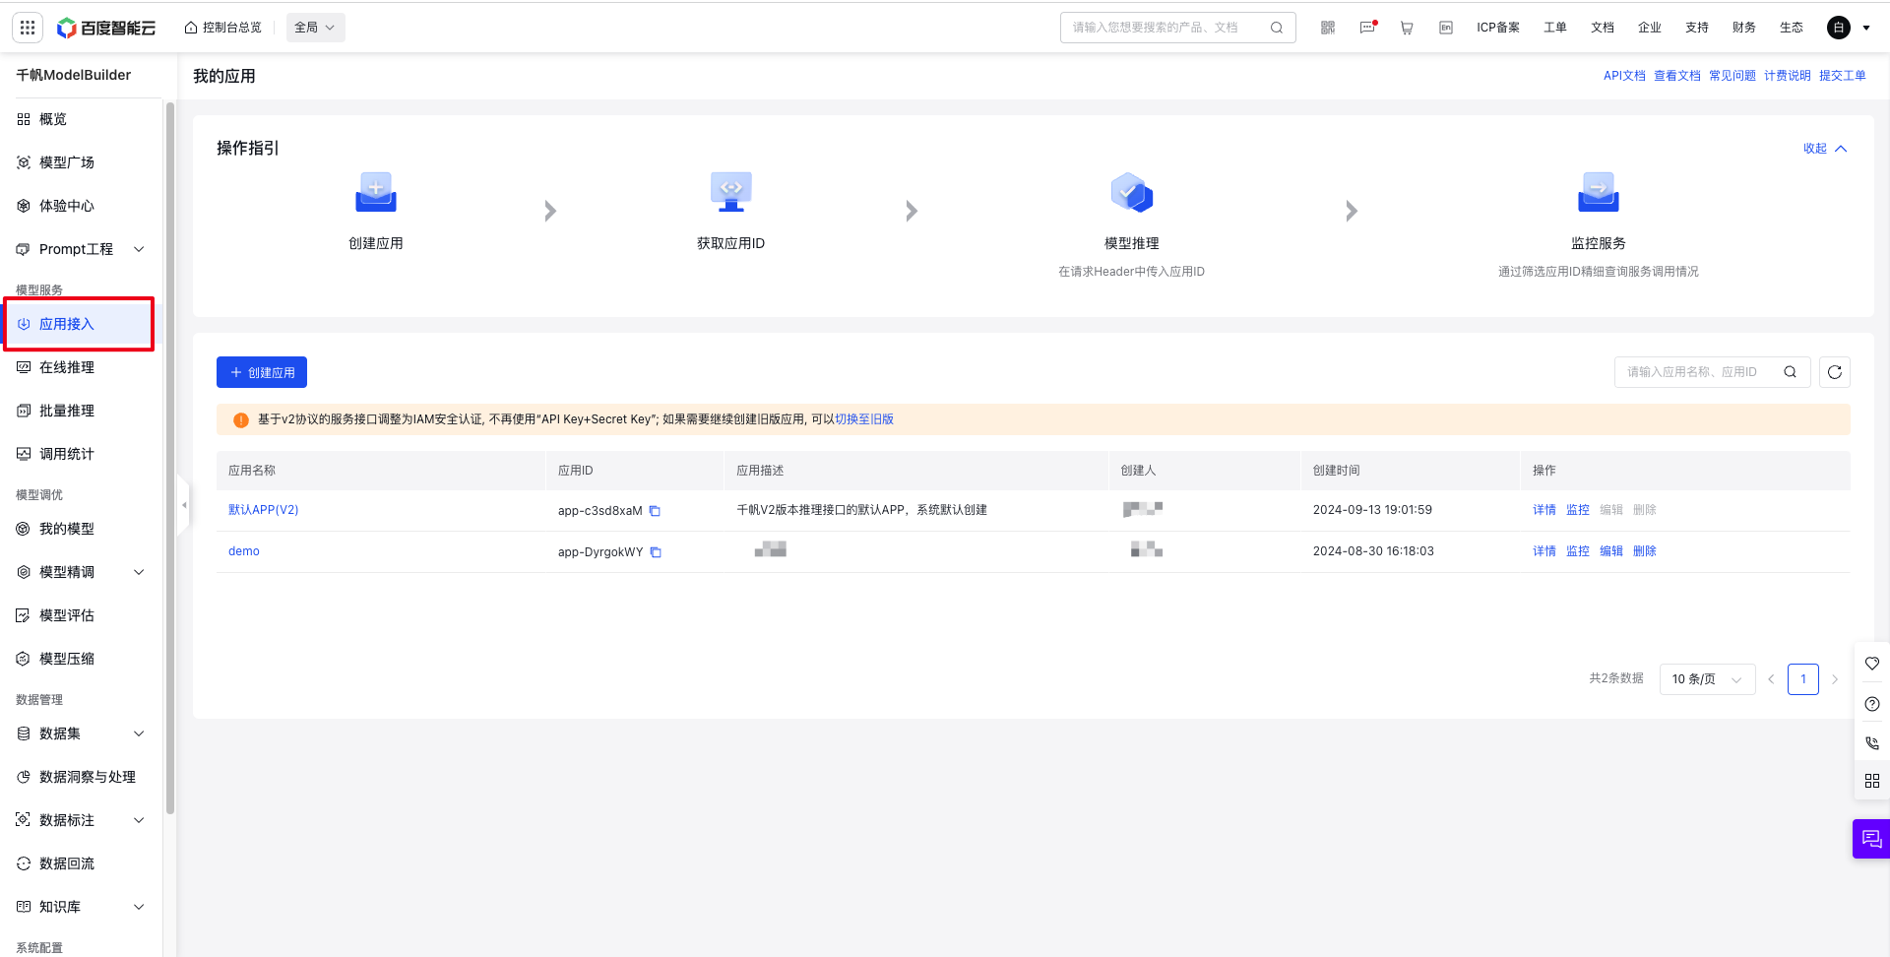Collapse the 操作指引 panel via 收起
Viewport: 1890px width, 957px height.
click(x=1825, y=149)
